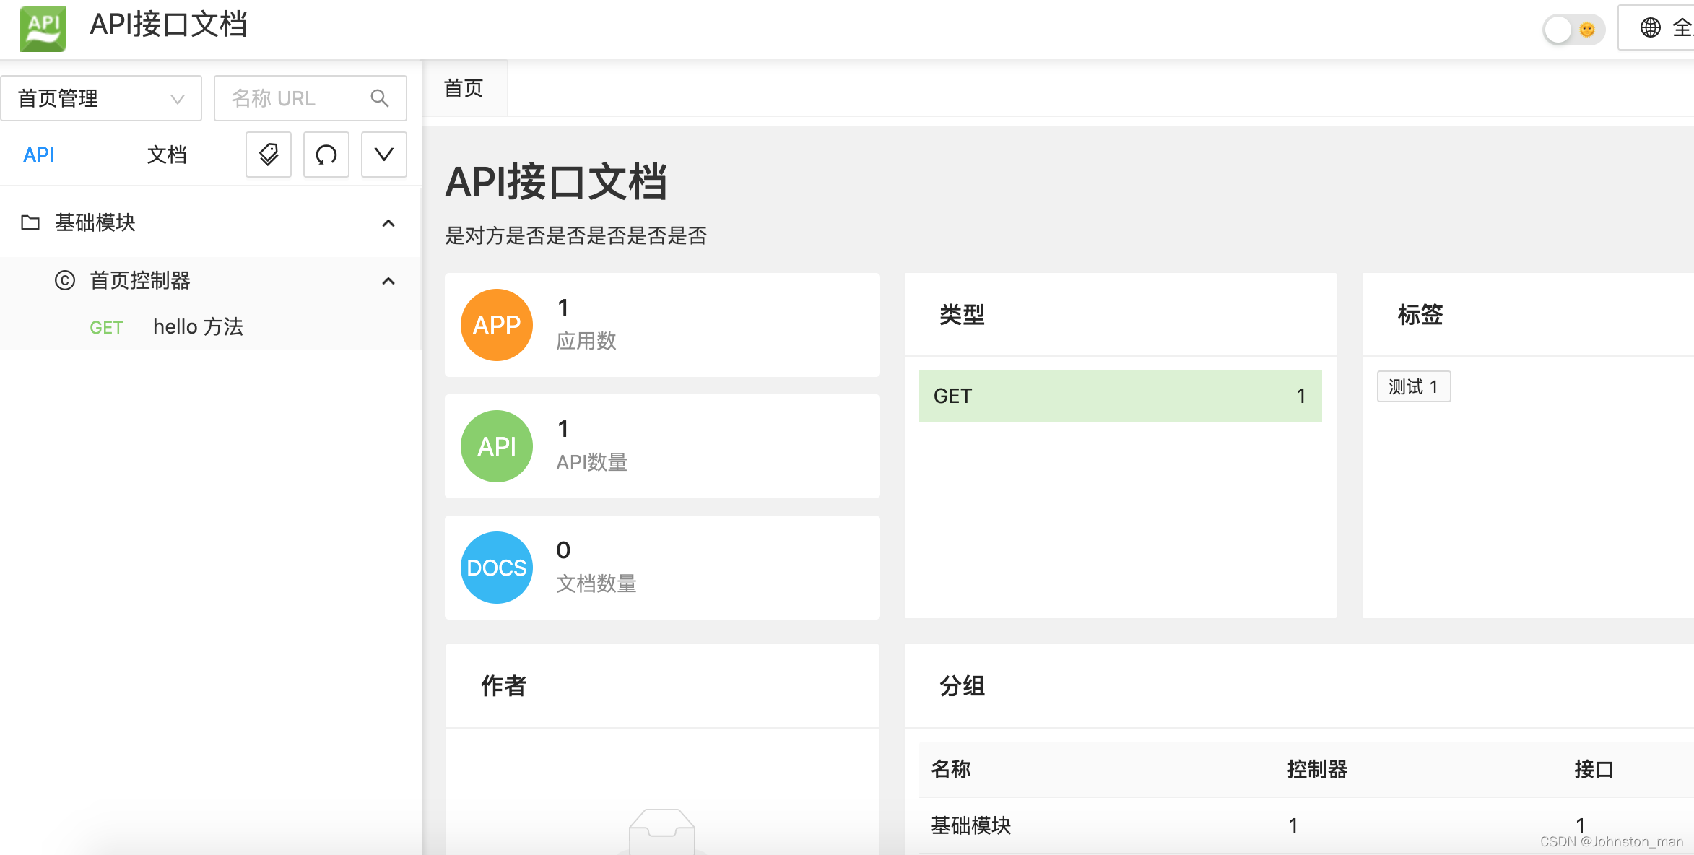Click the search magnifier icon
1694x855 pixels.
pyautogui.click(x=380, y=98)
